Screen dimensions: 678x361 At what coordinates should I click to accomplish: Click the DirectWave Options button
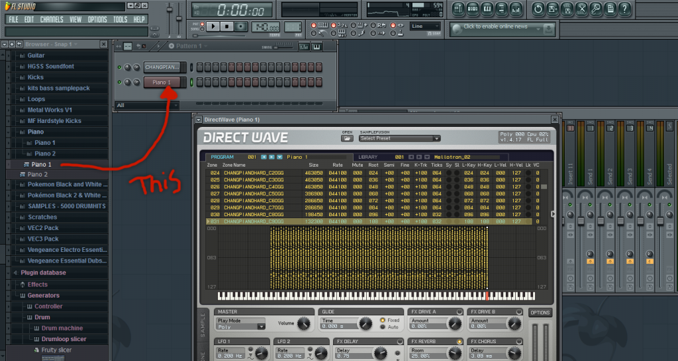click(x=540, y=313)
